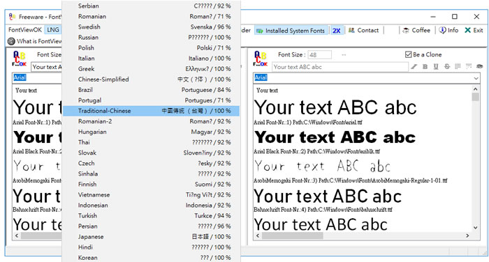
Task: Click the left pane Arial font box
Action: [x=37, y=78]
